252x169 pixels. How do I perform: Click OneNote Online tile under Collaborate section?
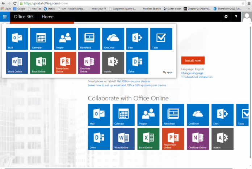tap(198, 139)
